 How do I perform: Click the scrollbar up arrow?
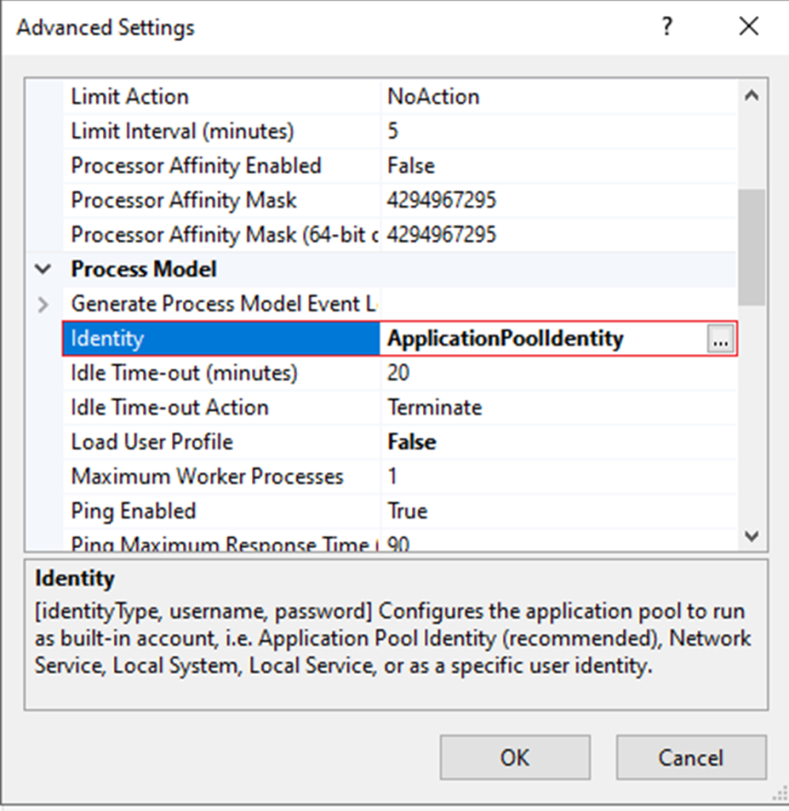click(x=752, y=96)
